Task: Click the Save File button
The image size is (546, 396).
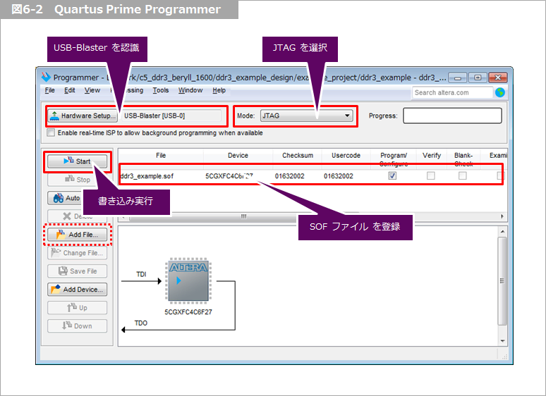Action: (x=78, y=271)
